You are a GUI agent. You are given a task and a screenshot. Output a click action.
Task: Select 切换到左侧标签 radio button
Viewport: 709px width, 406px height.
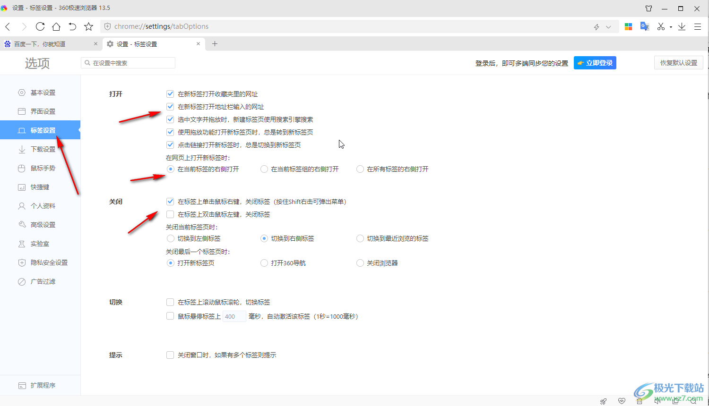tap(170, 238)
